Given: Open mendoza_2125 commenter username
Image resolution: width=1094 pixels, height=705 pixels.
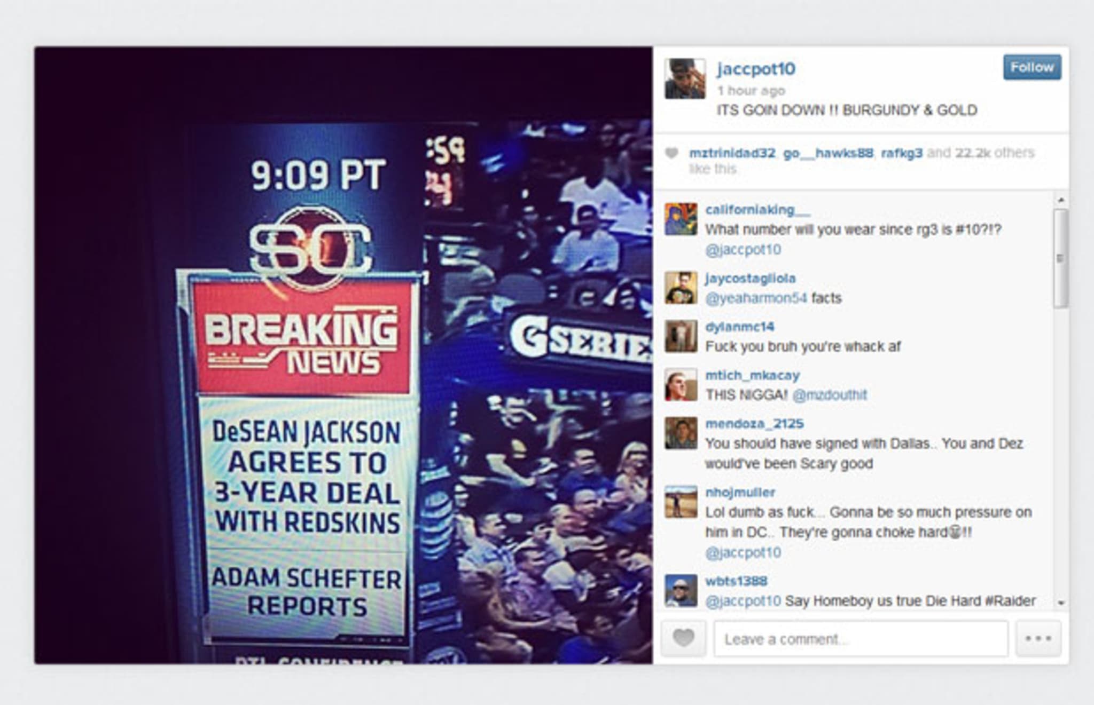Looking at the screenshot, I should pyautogui.click(x=754, y=424).
